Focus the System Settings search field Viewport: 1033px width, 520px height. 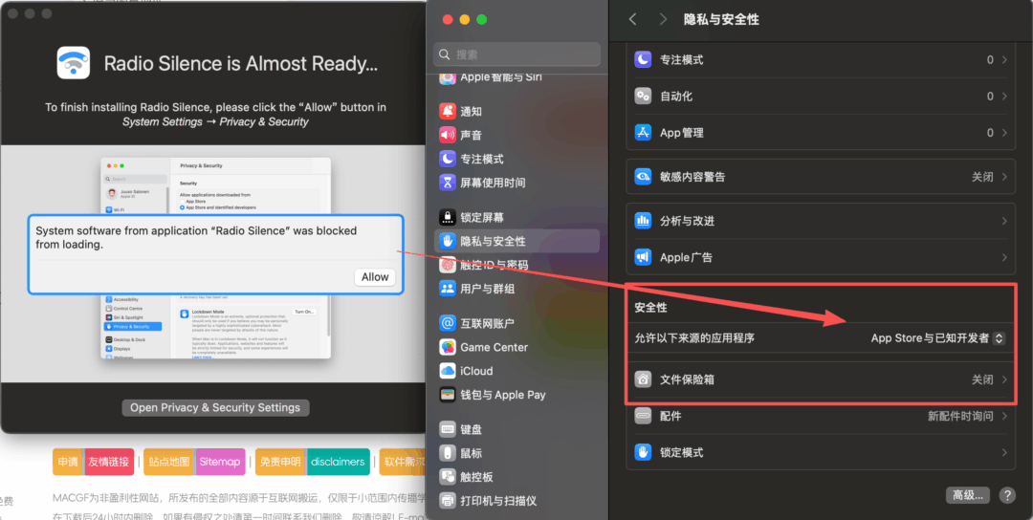[x=517, y=54]
